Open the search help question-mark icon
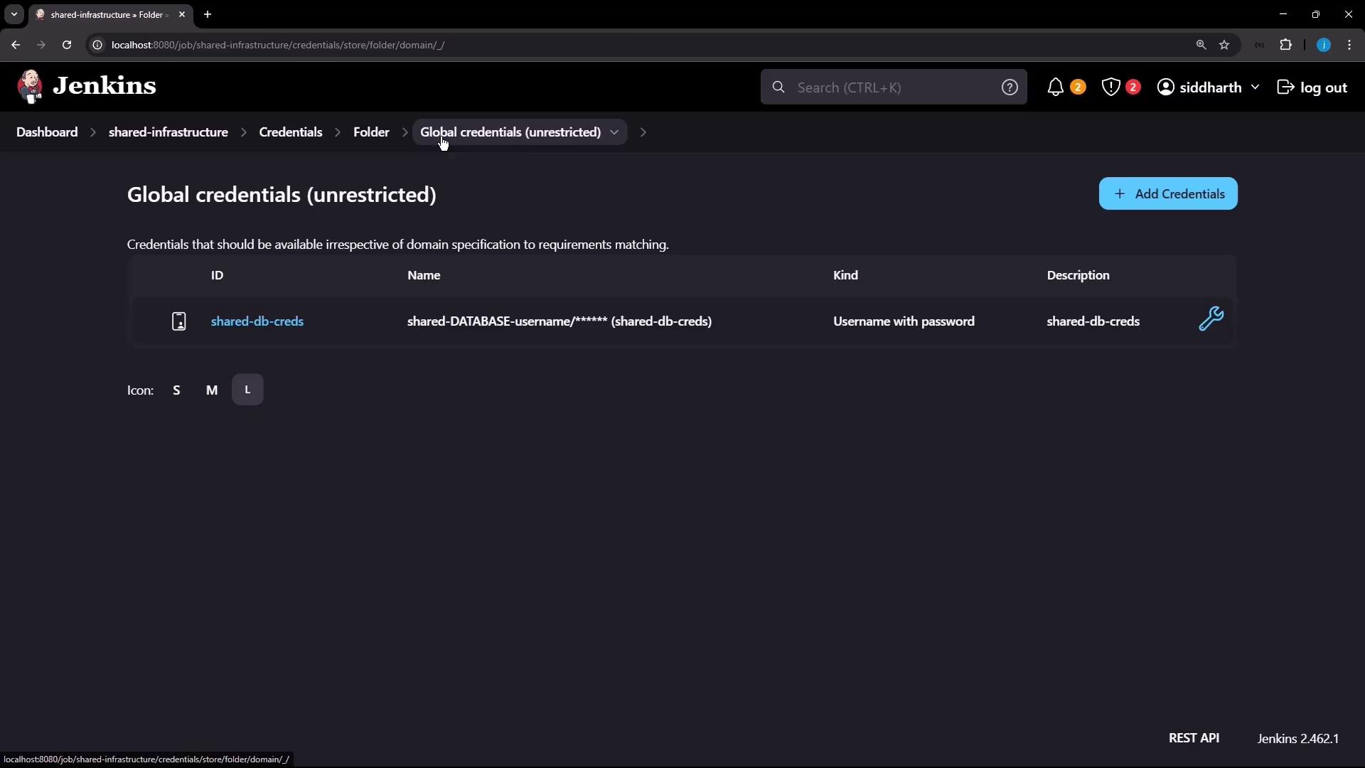 pyautogui.click(x=1010, y=87)
